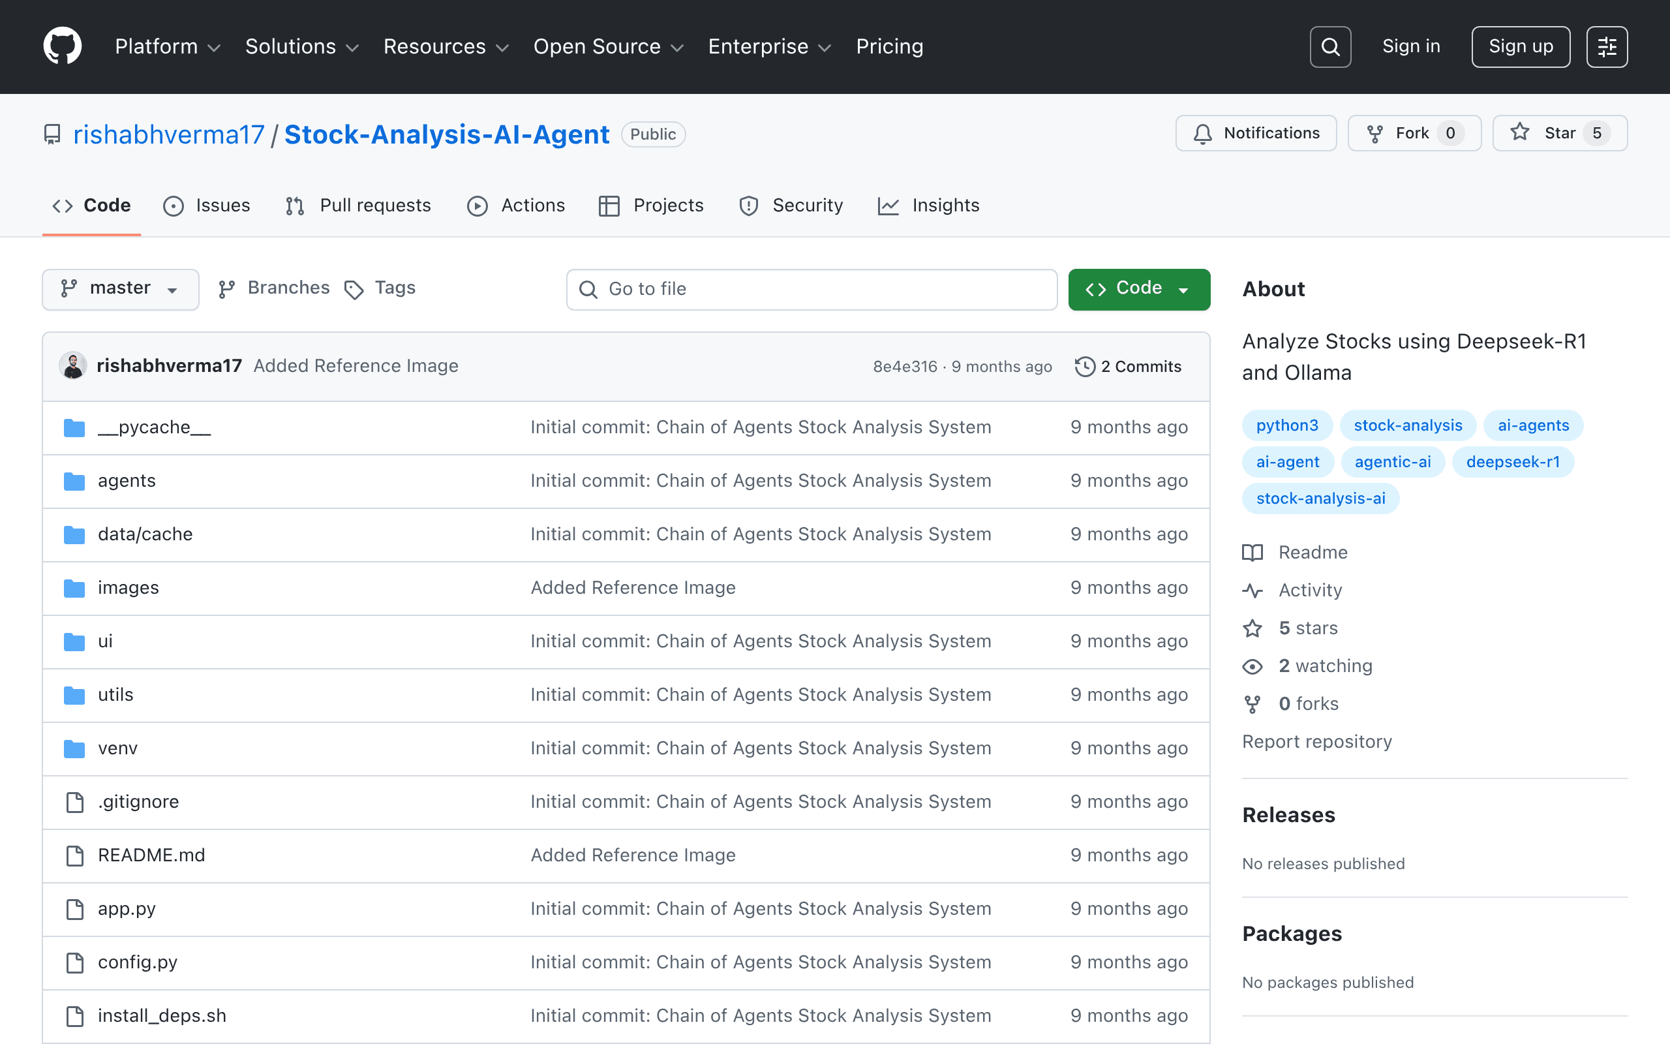Viewport: 1670px width, 1044px height.
Task: Click the eye icon next to 2 watching
Action: click(x=1252, y=666)
